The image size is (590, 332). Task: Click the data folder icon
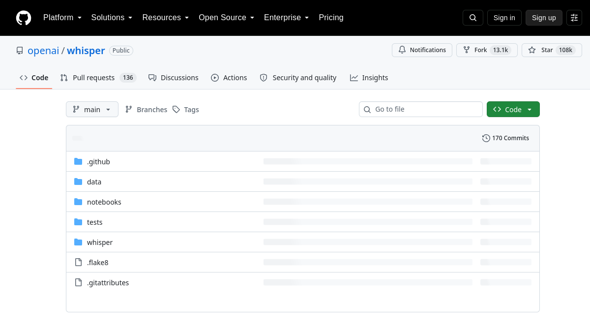point(78,181)
